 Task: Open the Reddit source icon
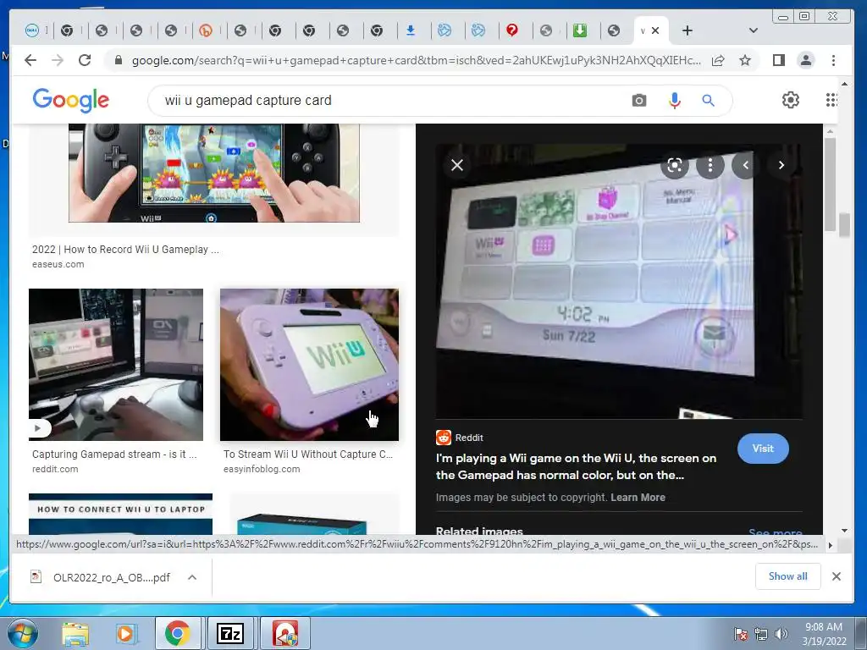click(x=444, y=438)
